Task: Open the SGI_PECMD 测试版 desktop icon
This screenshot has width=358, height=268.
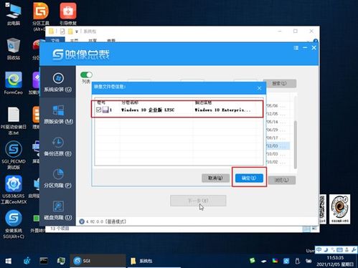Action: [x=14, y=155]
